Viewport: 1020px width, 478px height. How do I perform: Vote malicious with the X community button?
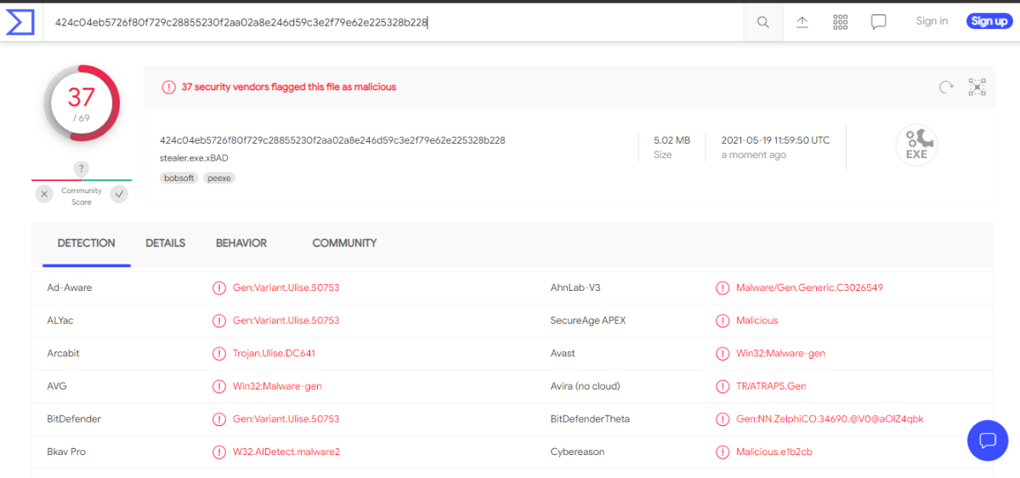[x=45, y=194]
